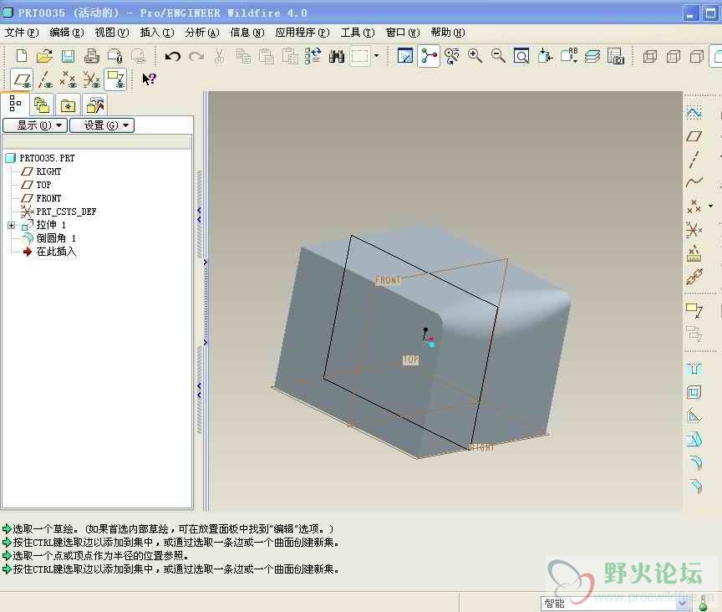Open the 工具 menu

358,33
